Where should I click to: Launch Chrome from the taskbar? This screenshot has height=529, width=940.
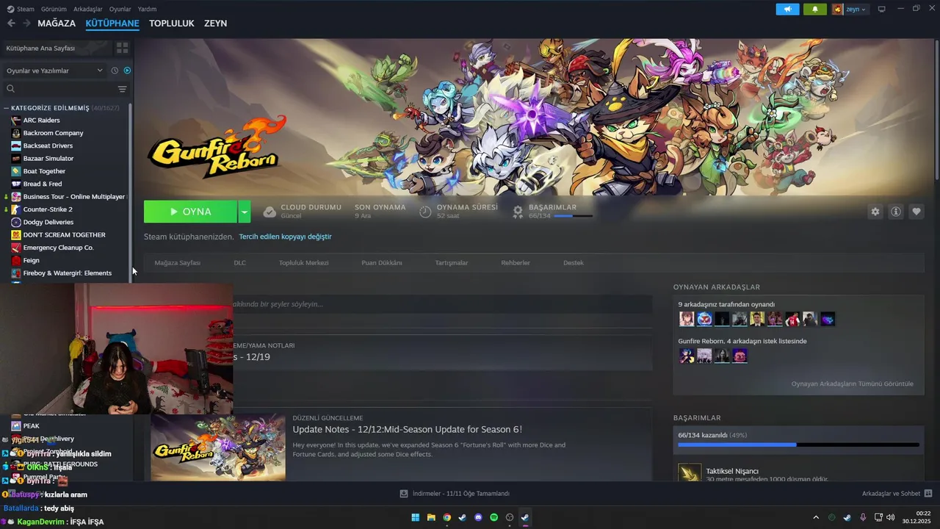pos(446,517)
